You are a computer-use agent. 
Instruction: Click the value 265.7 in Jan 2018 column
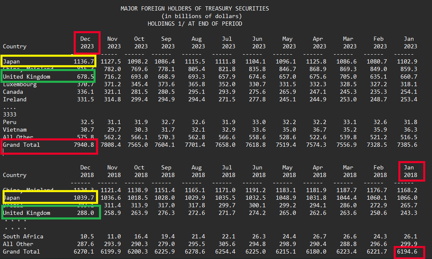(409, 205)
